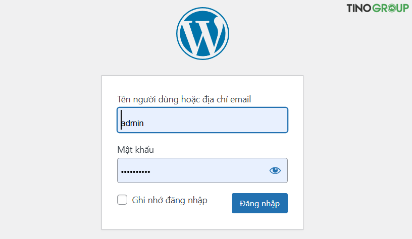Click the masked password dots

[x=135, y=171]
